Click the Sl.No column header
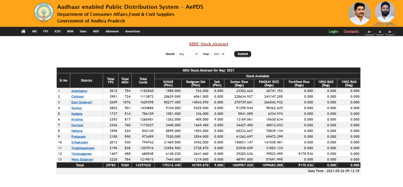This screenshot has height=187, width=403. (x=63, y=81)
